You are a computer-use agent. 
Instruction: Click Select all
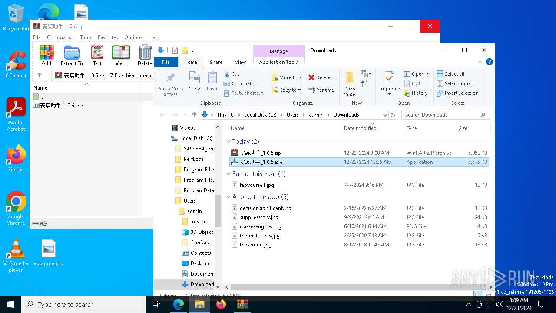pyautogui.click(x=450, y=74)
